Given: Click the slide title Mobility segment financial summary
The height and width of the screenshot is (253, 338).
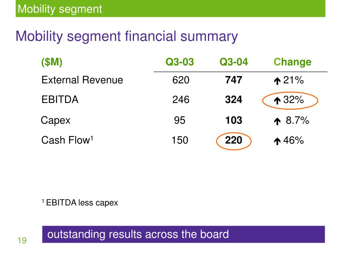Looking at the screenshot, I should [x=127, y=36].
